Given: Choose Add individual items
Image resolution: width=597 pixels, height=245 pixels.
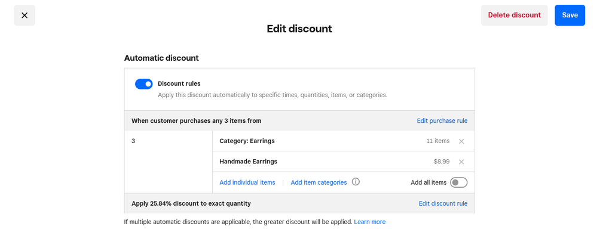Looking at the screenshot, I should (247, 182).
